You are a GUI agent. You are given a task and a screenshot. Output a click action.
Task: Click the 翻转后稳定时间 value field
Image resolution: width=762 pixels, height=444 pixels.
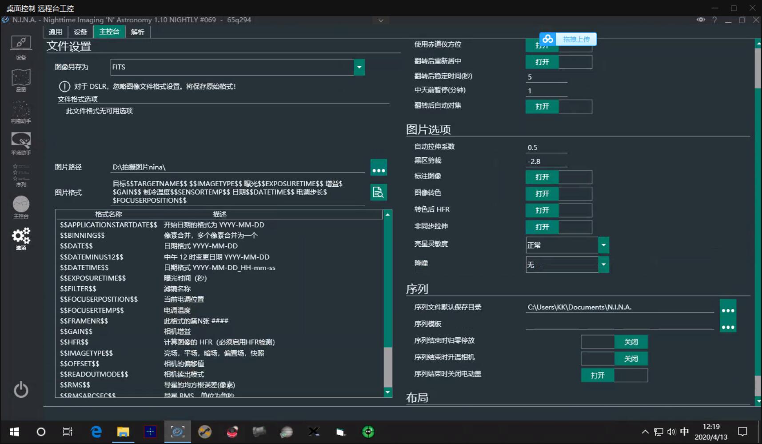[547, 77]
